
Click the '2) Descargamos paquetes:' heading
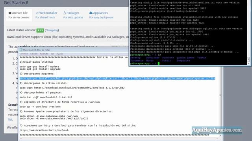tap(37, 74)
